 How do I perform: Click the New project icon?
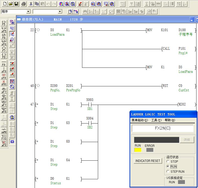pos(5,4)
